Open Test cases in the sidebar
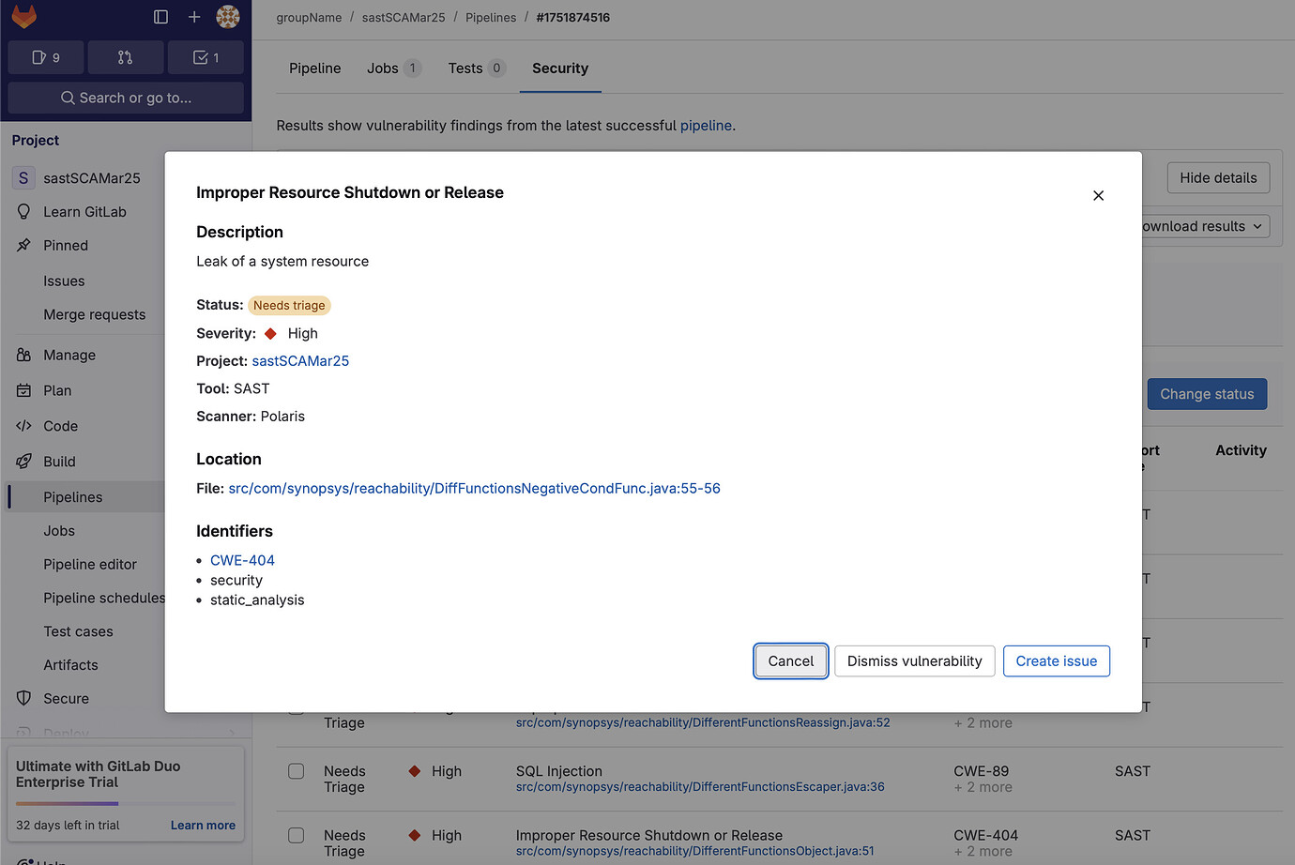This screenshot has height=865, width=1295. [x=78, y=632]
